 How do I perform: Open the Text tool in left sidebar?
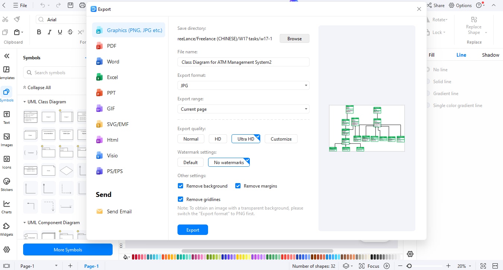[x=6, y=117]
